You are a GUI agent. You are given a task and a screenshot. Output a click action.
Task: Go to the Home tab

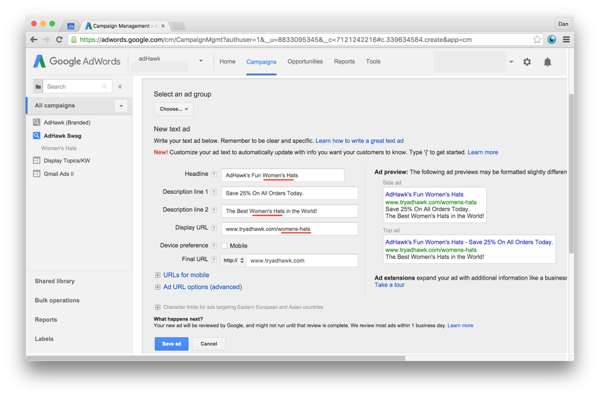227,61
